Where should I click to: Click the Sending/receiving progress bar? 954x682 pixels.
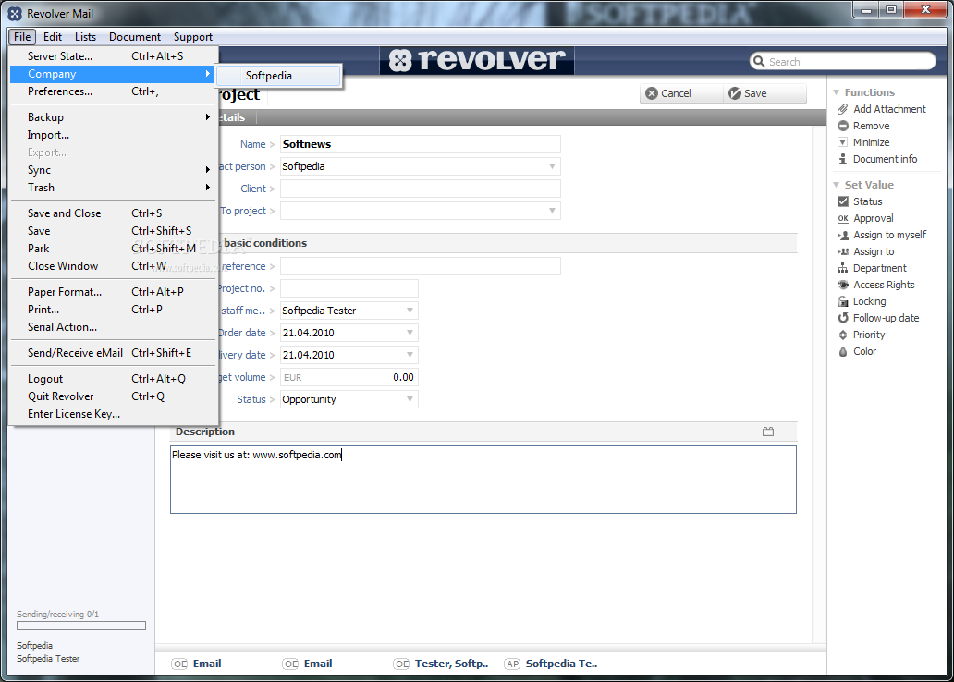coord(81,626)
